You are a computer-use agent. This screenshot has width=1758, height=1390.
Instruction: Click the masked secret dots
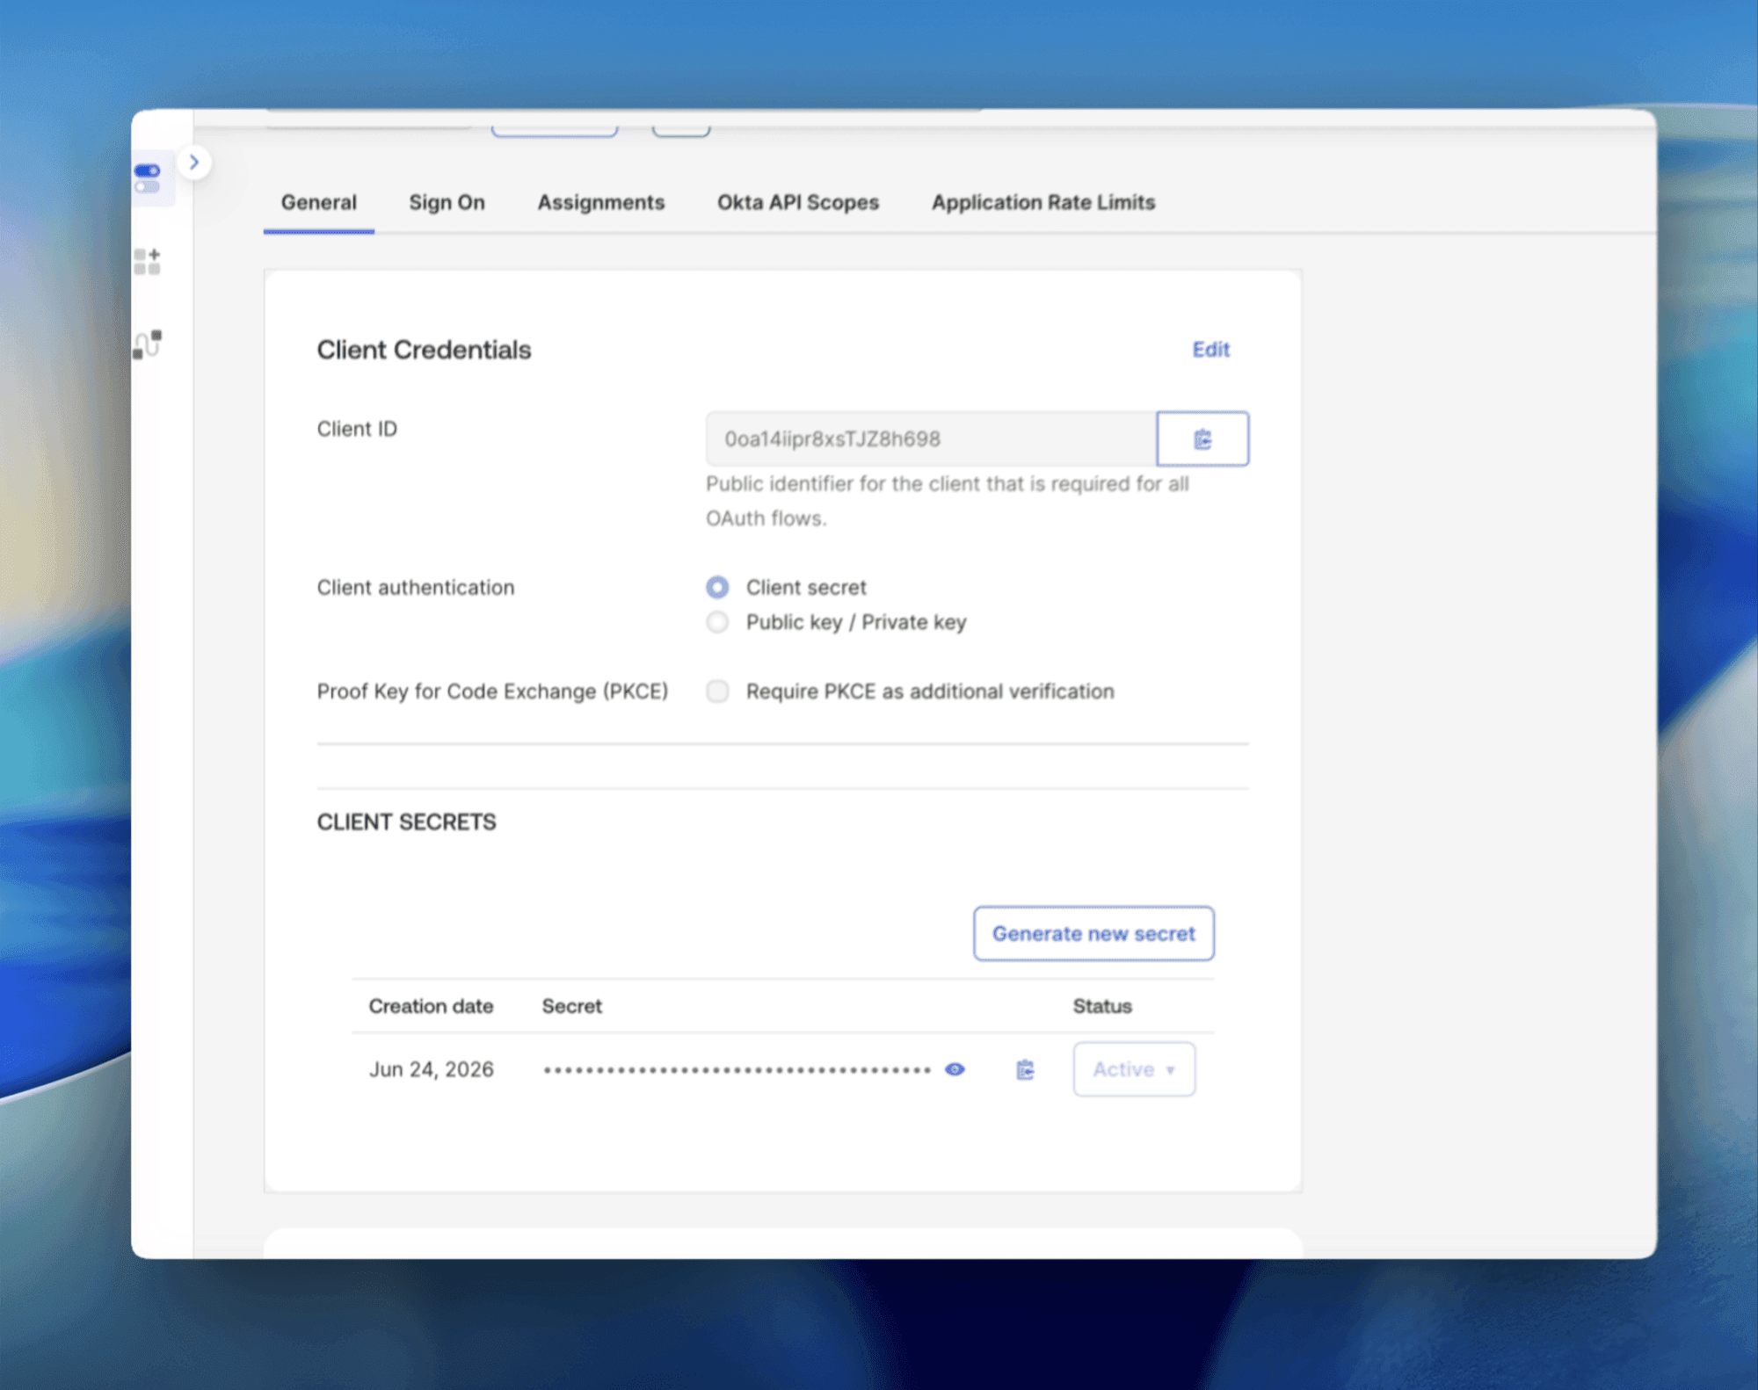(x=737, y=1070)
